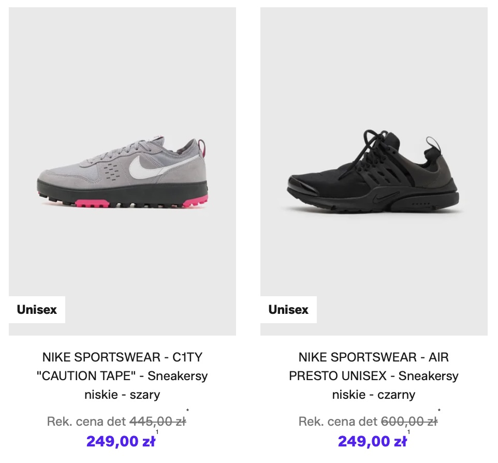The height and width of the screenshot is (463, 498).
Task: Open the C1TY "CAUTION TAPE" product title
Action: [122, 375]
